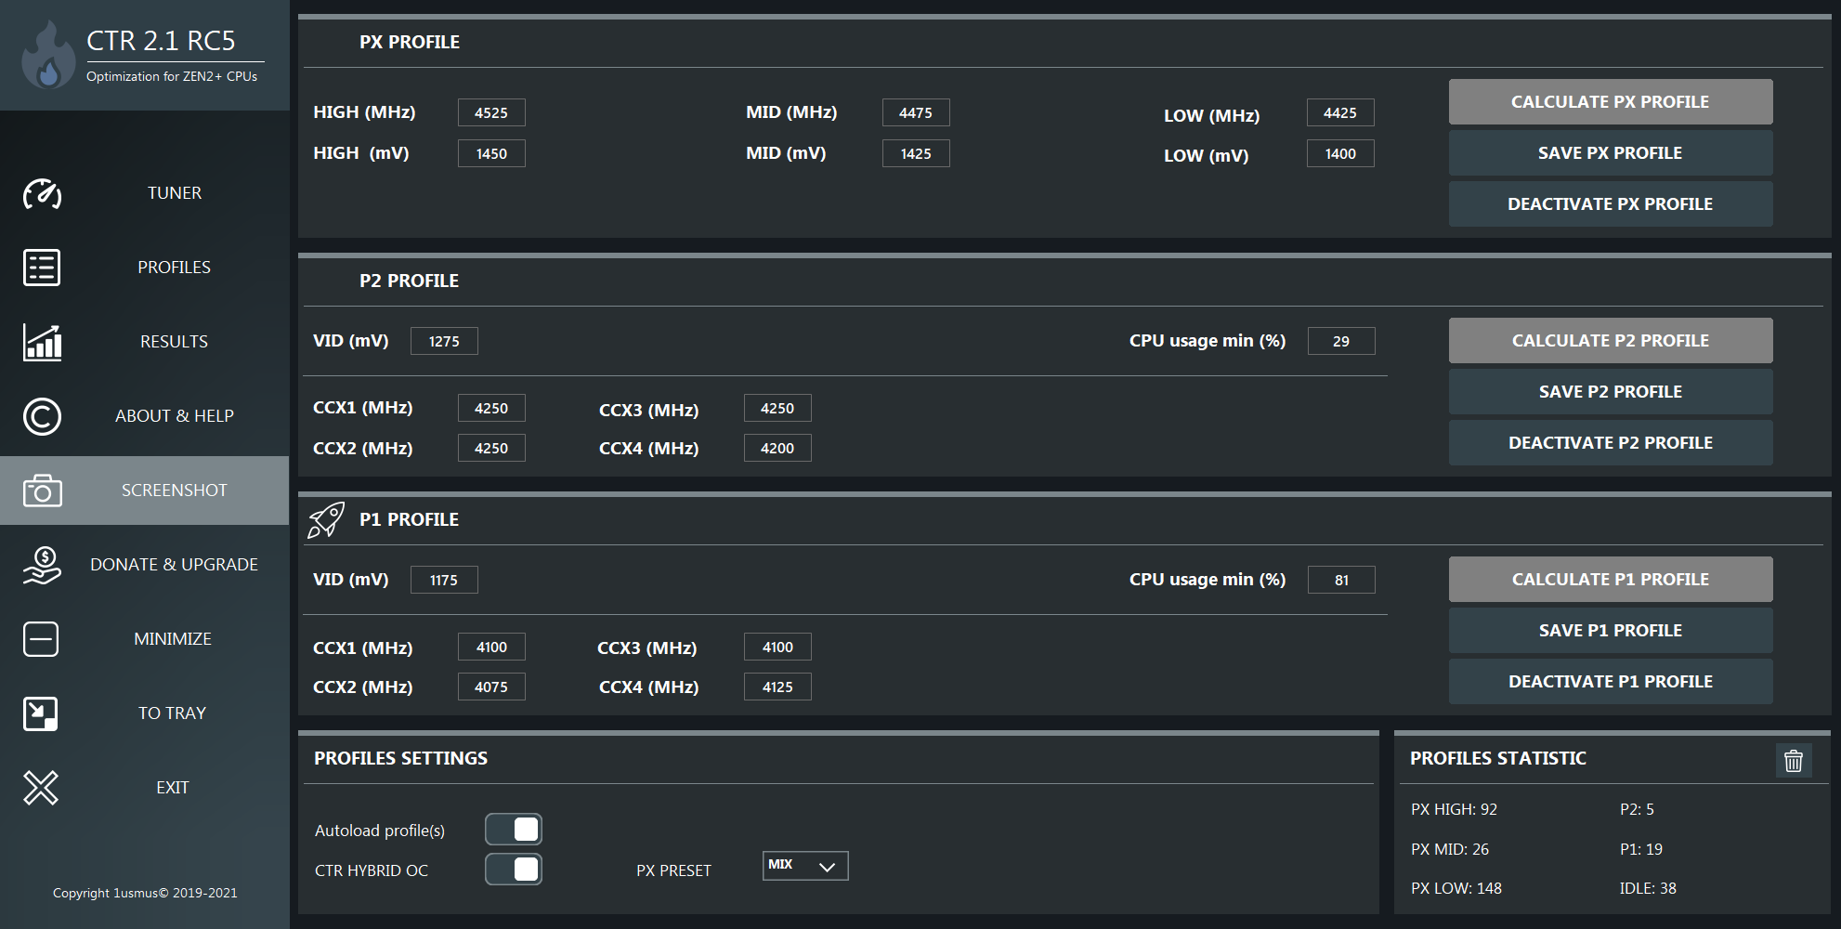This screenshot has width=1841, height=929.
Task: Click the Tuner speedometer icon
Action: [x=42, y=193]
